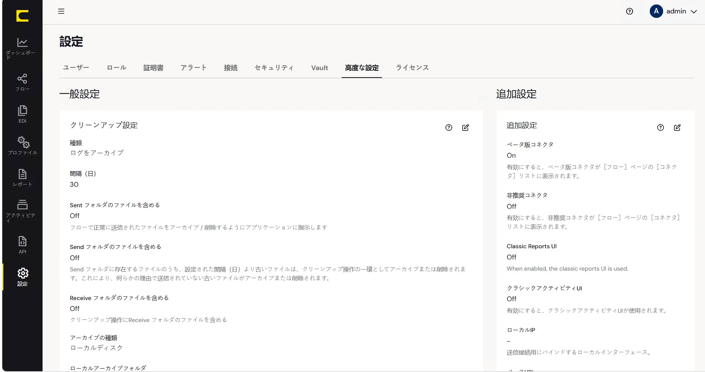Open the アクティビティ sidebar item
705x372 pixels.
tap(22, 211)
